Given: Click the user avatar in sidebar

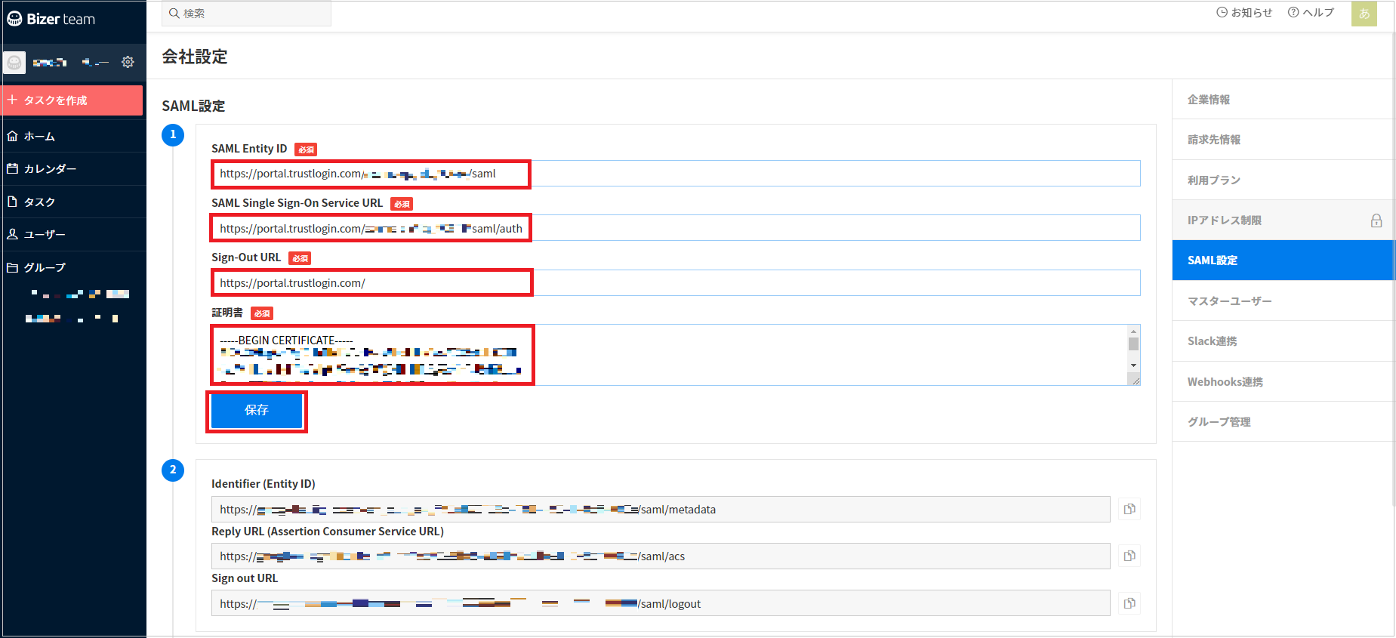Looking at the screenshot, I should [x=14, y=62].
